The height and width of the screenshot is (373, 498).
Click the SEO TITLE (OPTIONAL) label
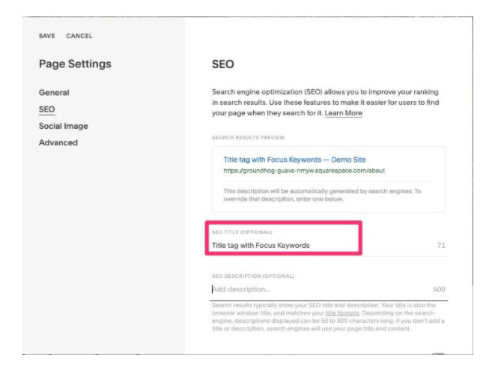pos(242,232)
